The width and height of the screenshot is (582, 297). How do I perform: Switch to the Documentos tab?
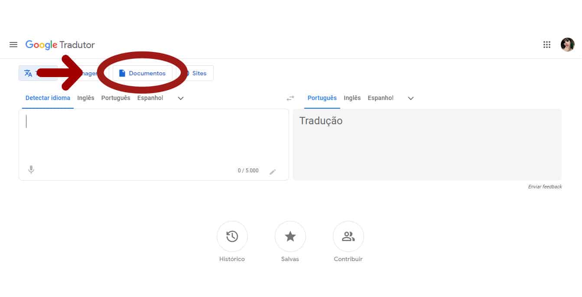143,73
